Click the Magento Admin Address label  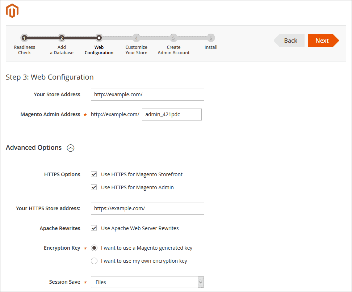(x=50, y=114)
